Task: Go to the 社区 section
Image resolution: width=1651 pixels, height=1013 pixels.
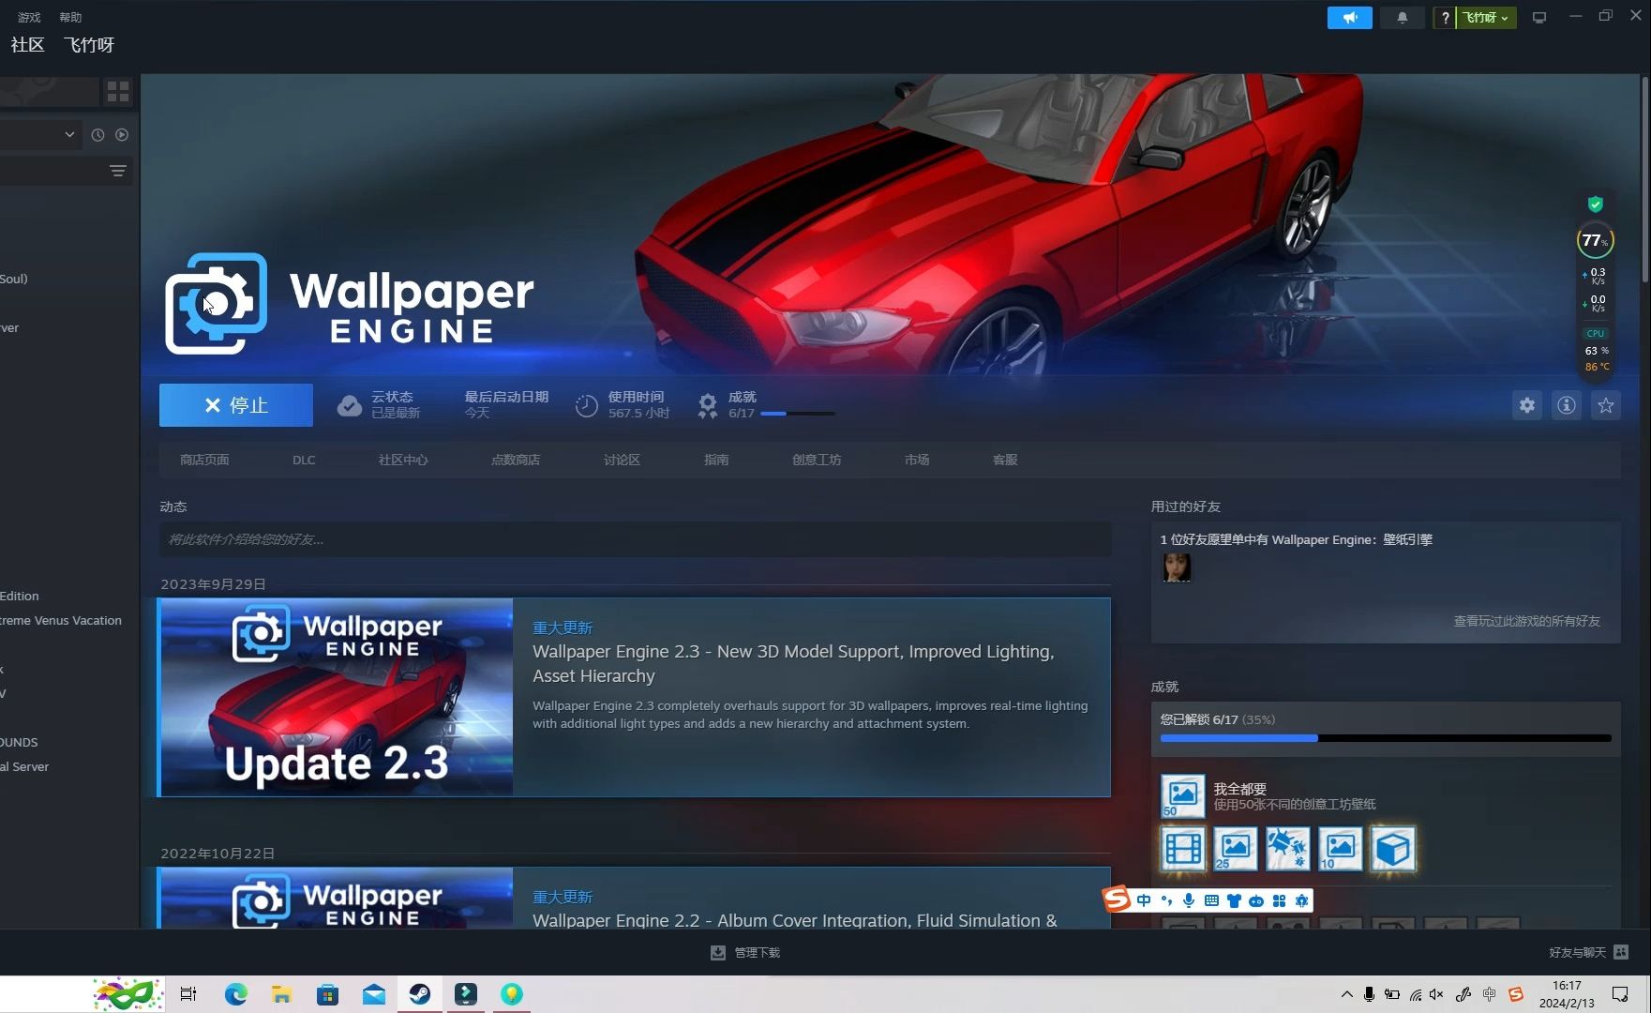Action: 27,45
